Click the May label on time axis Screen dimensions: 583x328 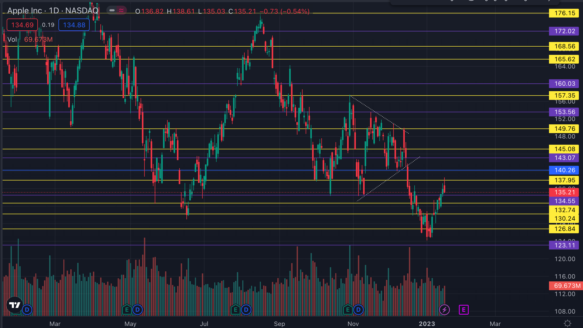(130, 324)
